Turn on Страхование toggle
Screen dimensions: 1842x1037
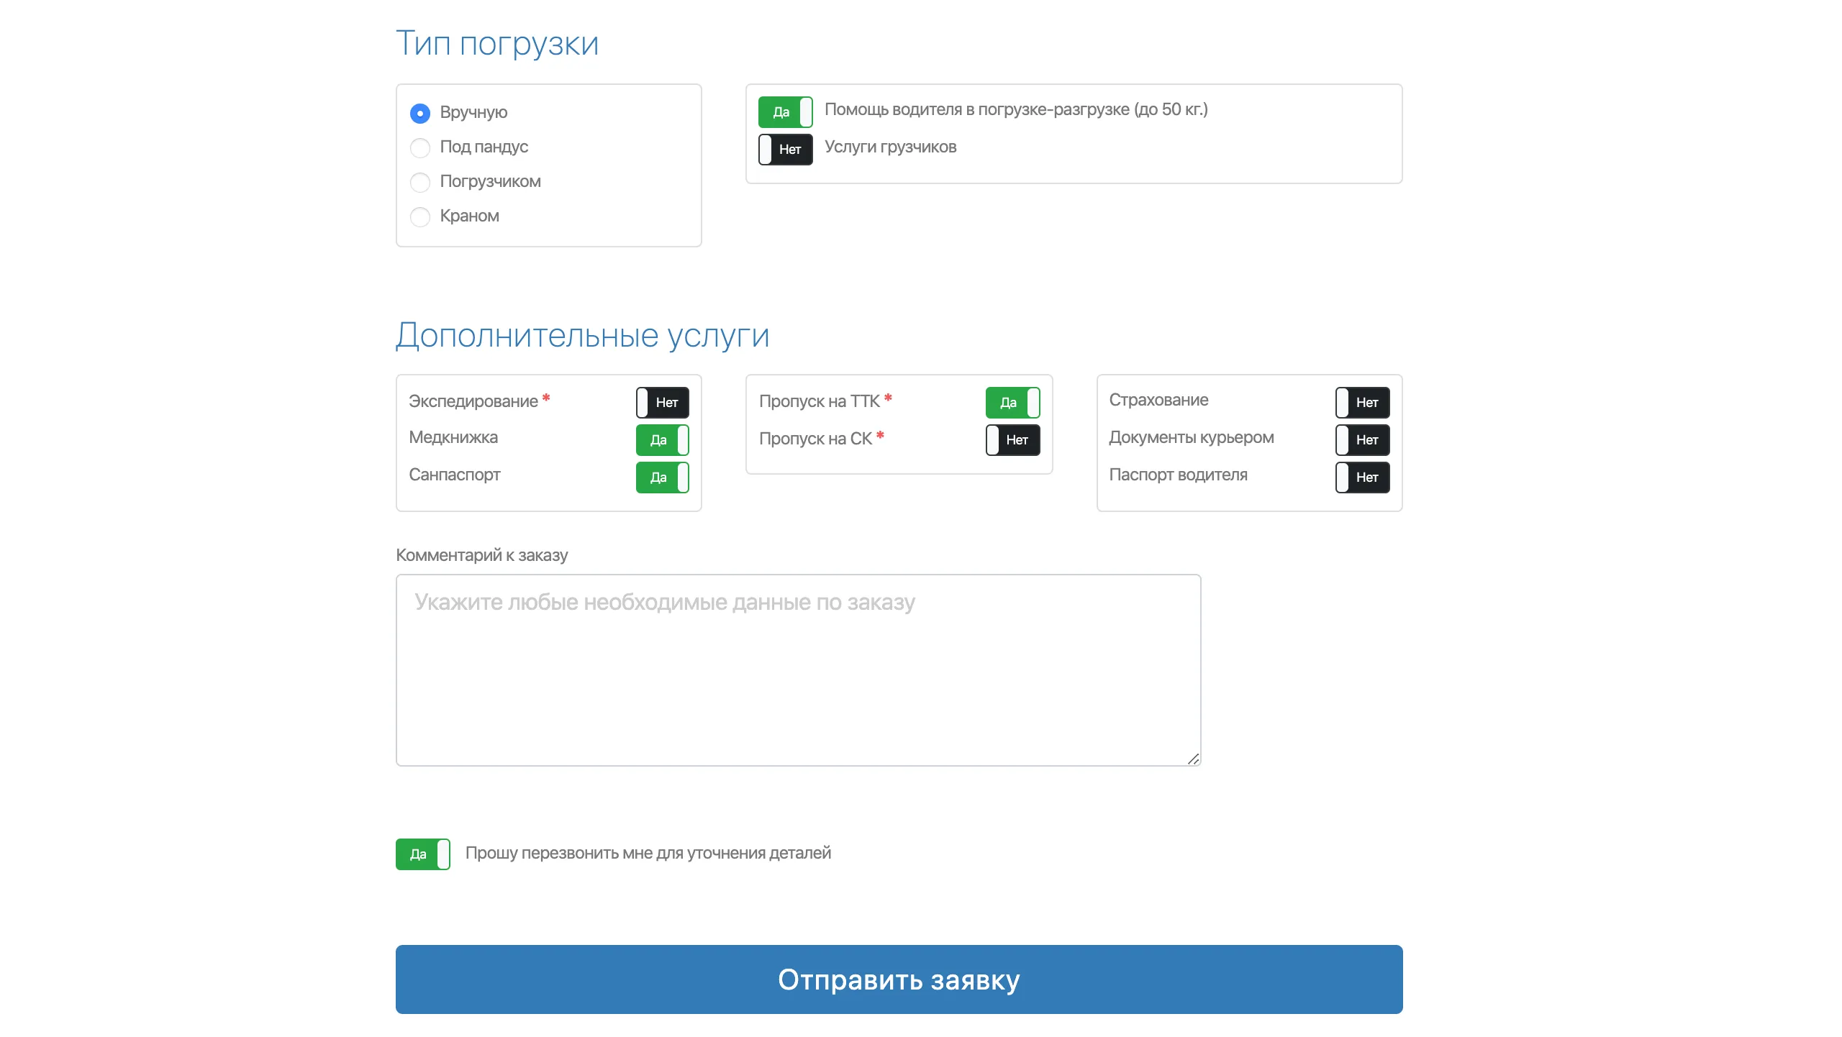click(1362, 403)
